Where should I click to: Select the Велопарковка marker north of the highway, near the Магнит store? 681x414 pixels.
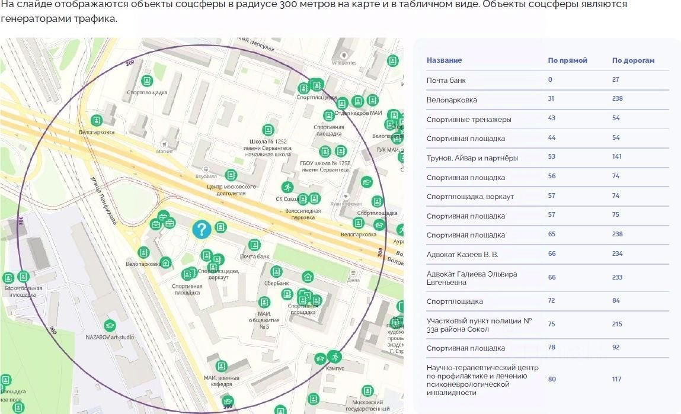(97, 120)
